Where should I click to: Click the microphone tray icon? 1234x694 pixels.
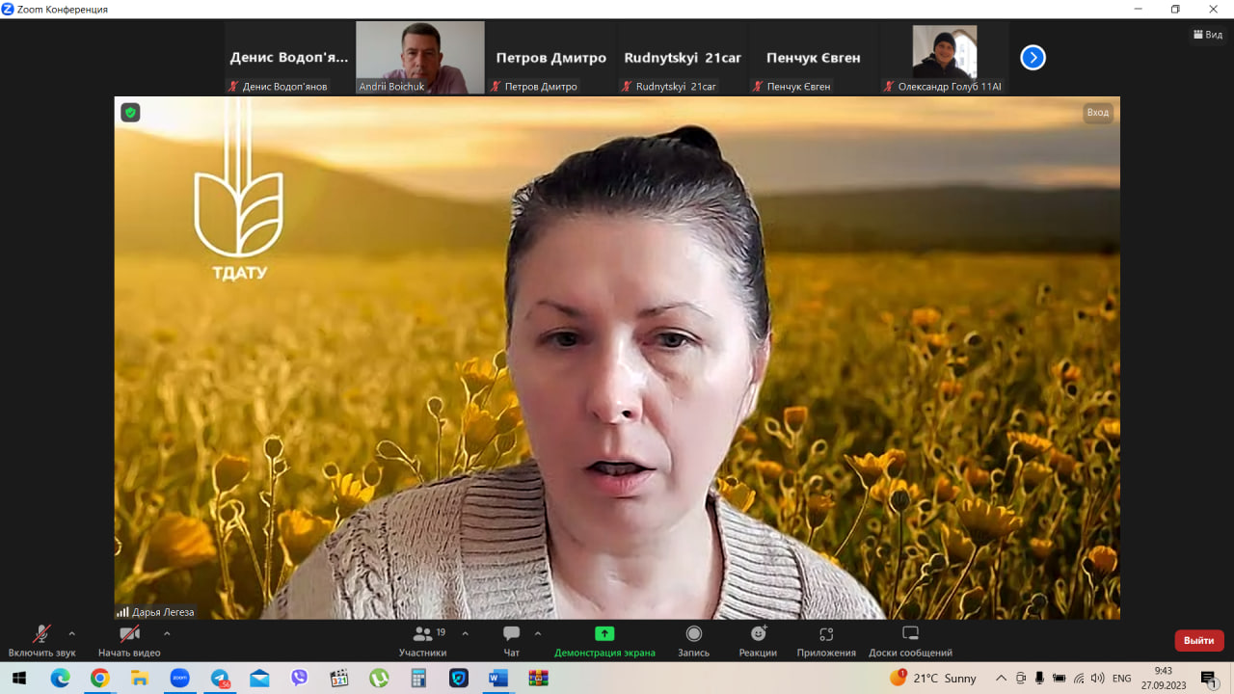coord(1040,678)
